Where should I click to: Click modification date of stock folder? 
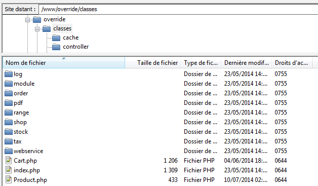[246, 132]
